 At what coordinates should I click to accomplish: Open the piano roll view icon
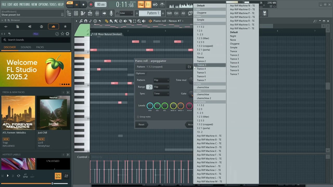pos(83,13)
